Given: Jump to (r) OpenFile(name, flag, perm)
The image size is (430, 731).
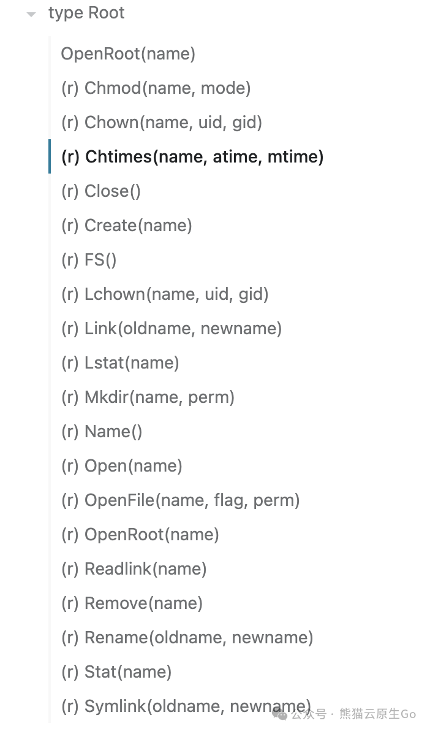Looking at the screenshot, I should 180,500.
